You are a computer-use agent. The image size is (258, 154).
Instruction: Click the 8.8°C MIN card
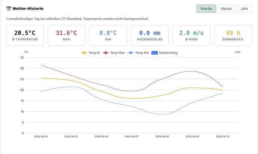[x=108, y=35]
